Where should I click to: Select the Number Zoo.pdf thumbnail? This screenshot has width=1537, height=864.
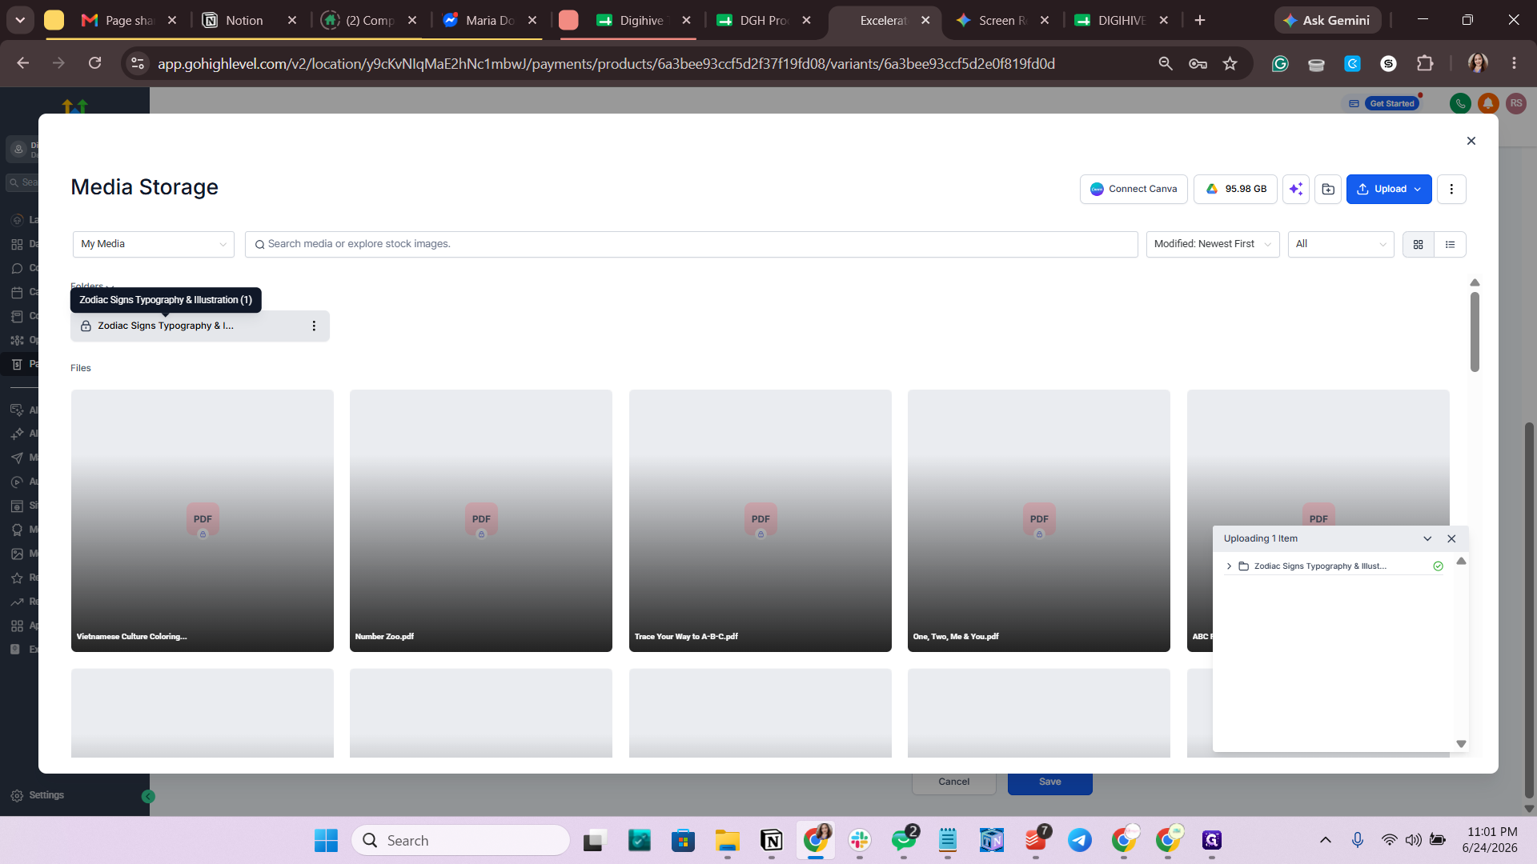pos(481,521)
